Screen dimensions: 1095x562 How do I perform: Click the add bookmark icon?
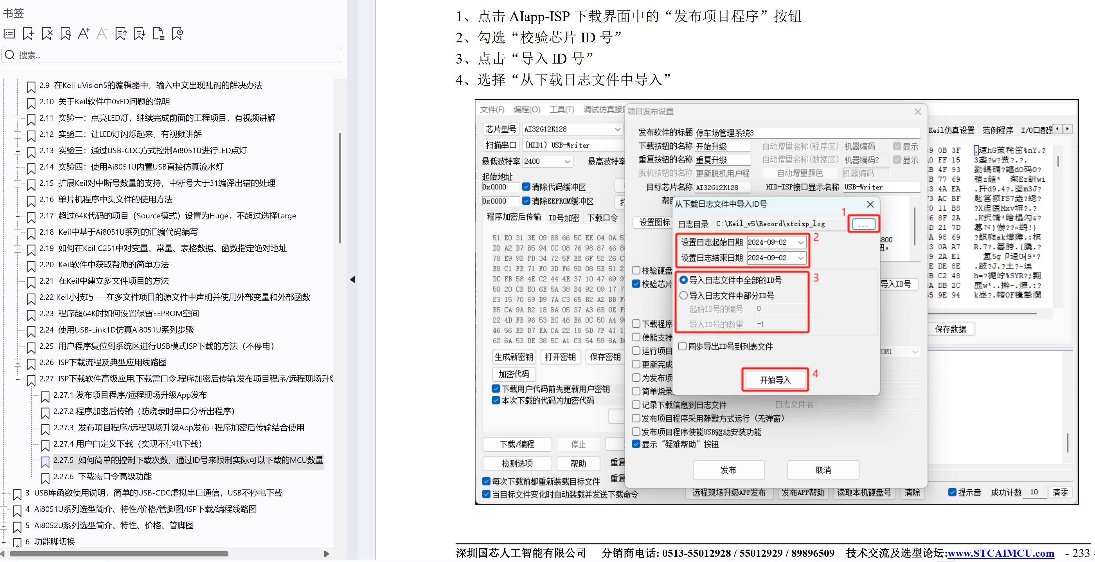coord(28,34)
